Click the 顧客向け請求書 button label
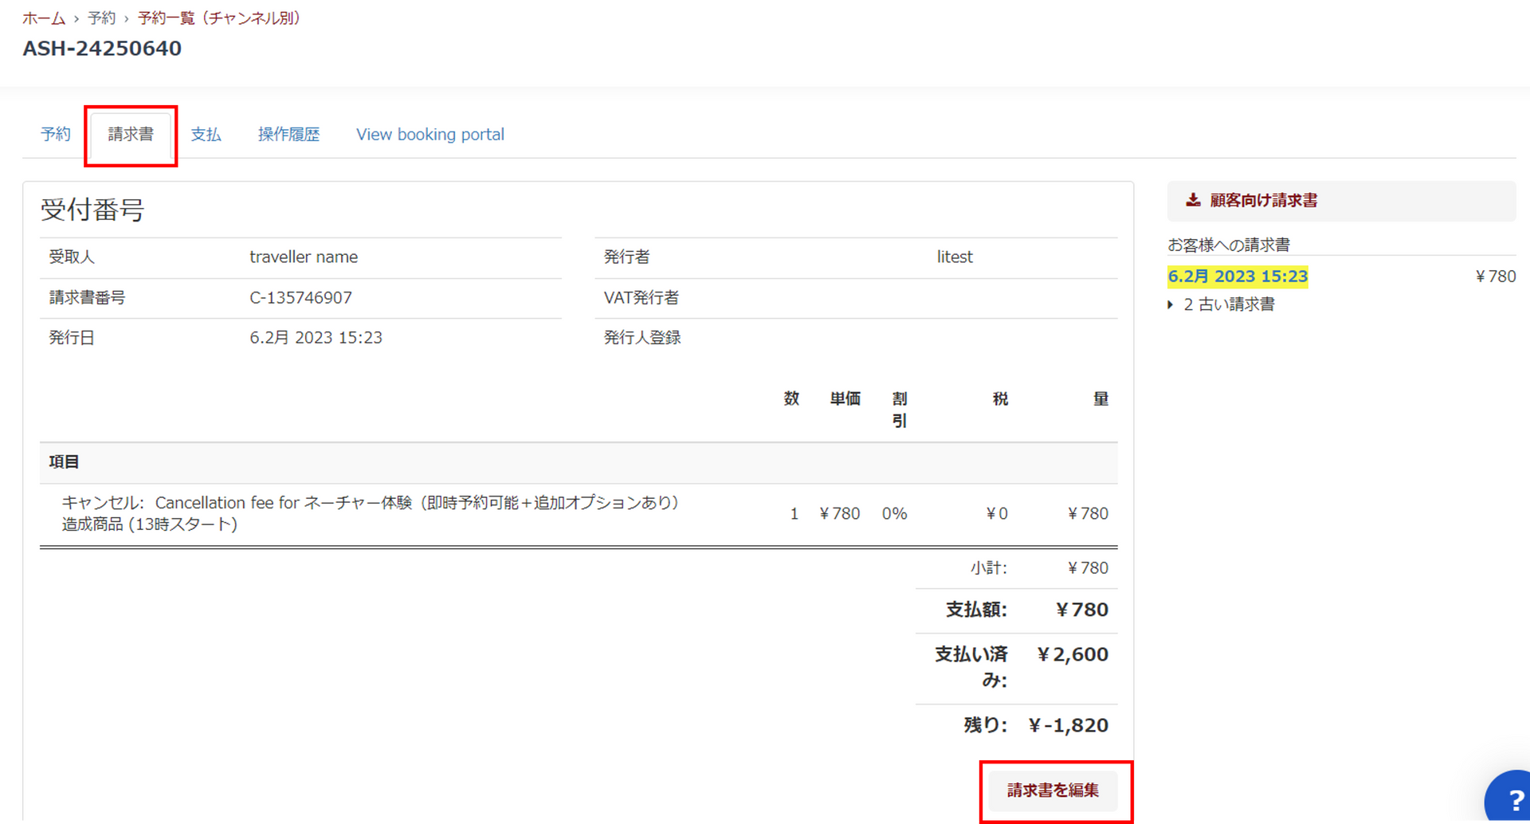The width and height of the screenshot is (1530, 824). [x=1263, y=200]
